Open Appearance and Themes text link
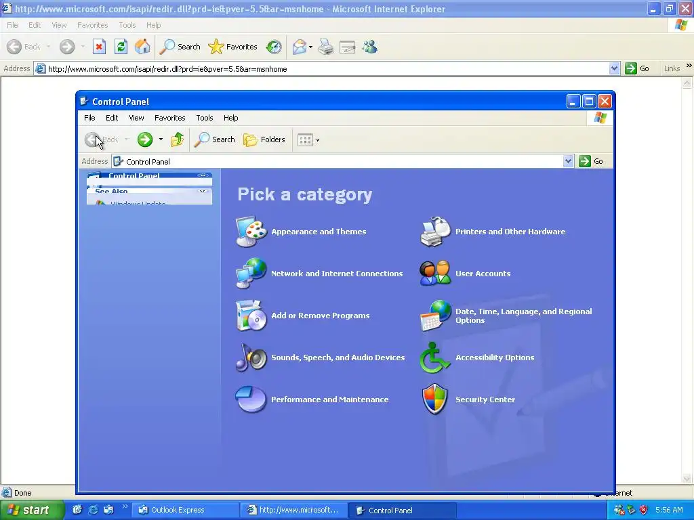The image size is (694, 520). tap(319, 232)
